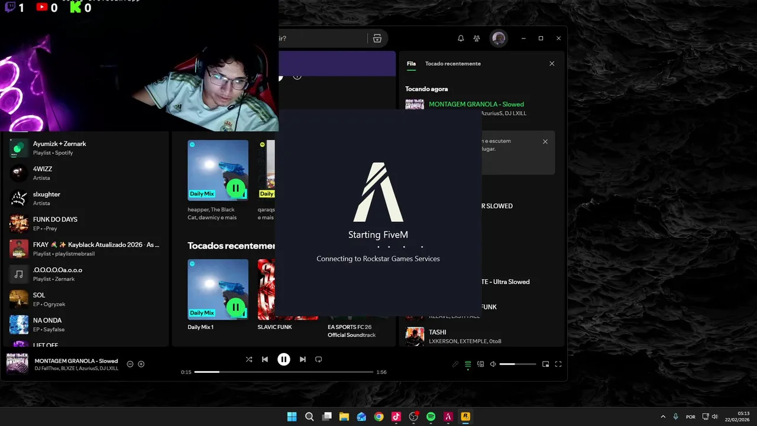
Task: Seek within the song progress bar
Action: [x=284, y=372]
